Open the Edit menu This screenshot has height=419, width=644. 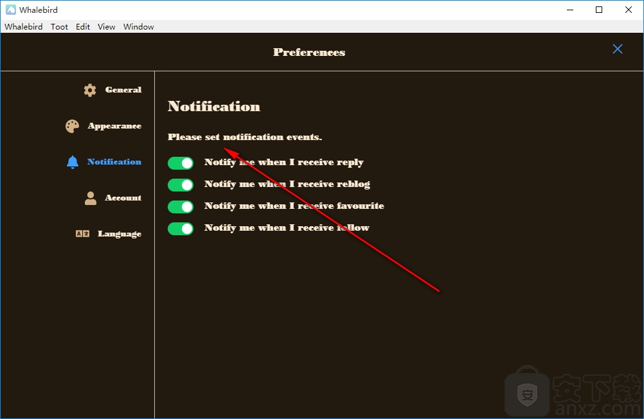pos(82,27)
